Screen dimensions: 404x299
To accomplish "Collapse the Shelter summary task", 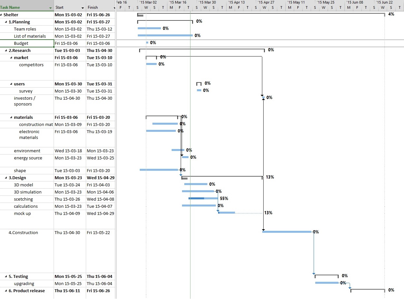I will pyautogui.click(x=1, y=15).
